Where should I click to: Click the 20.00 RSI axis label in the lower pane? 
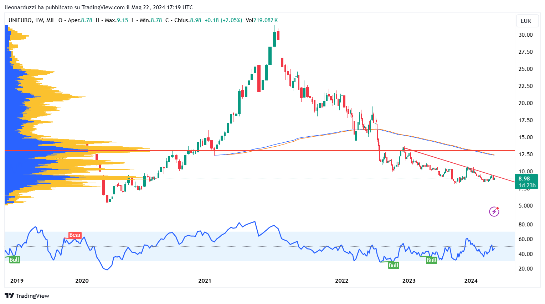tap(526, 269)
